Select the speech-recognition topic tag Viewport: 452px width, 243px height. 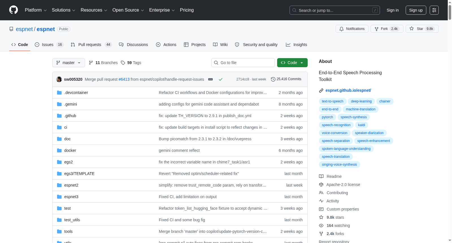point(336,125)
